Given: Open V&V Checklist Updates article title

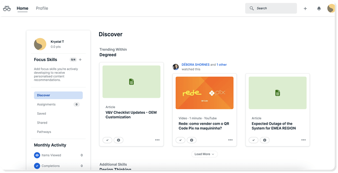Looking at the screenshot, I should click(x=131, y=115).
